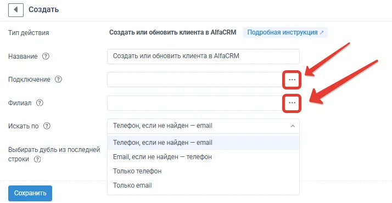This screenshot has height=203, width=392.
Task: Choose option Email, если не найден — телефон
Action: tap(203, 157)
